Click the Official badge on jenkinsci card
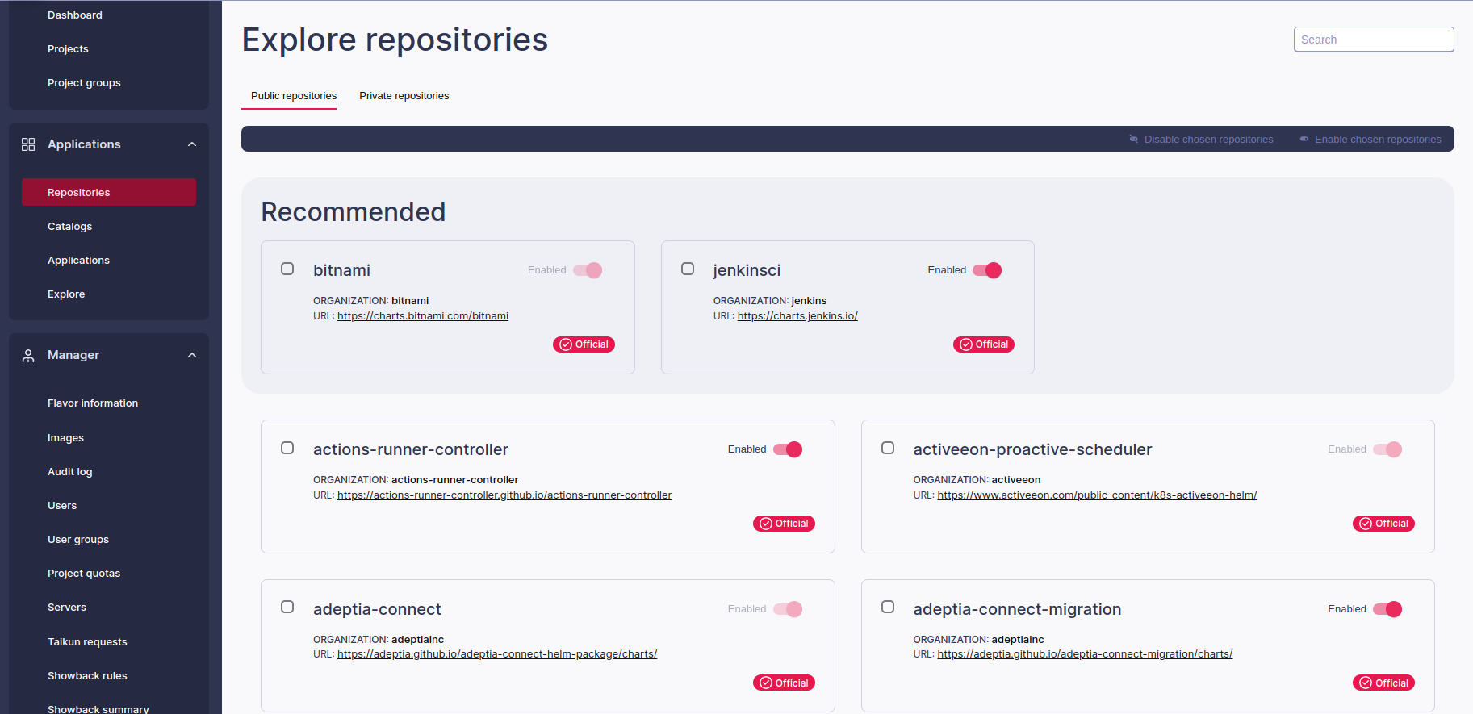The width and height of the screenshot is (1473, 714). point(984,344)
